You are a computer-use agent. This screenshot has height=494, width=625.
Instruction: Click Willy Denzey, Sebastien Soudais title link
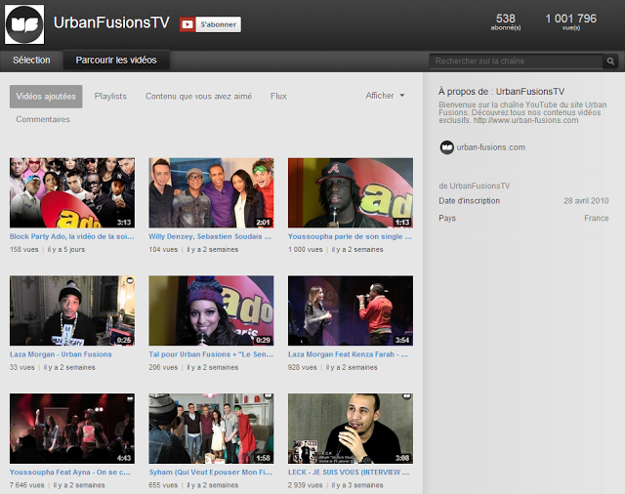pos(210,236)
